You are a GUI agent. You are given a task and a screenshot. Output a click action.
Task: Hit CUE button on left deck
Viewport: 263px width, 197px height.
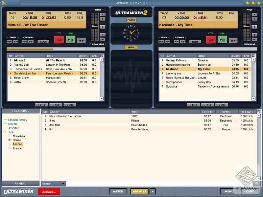pyautogui.click(x=59, y=40)
